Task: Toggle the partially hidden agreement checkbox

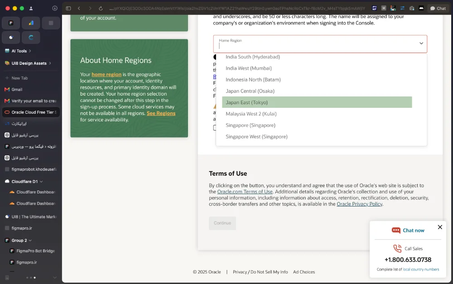Action: (x=214, y=128)
